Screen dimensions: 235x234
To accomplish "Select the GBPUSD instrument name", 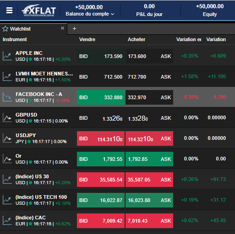I will tap(26, 115).
